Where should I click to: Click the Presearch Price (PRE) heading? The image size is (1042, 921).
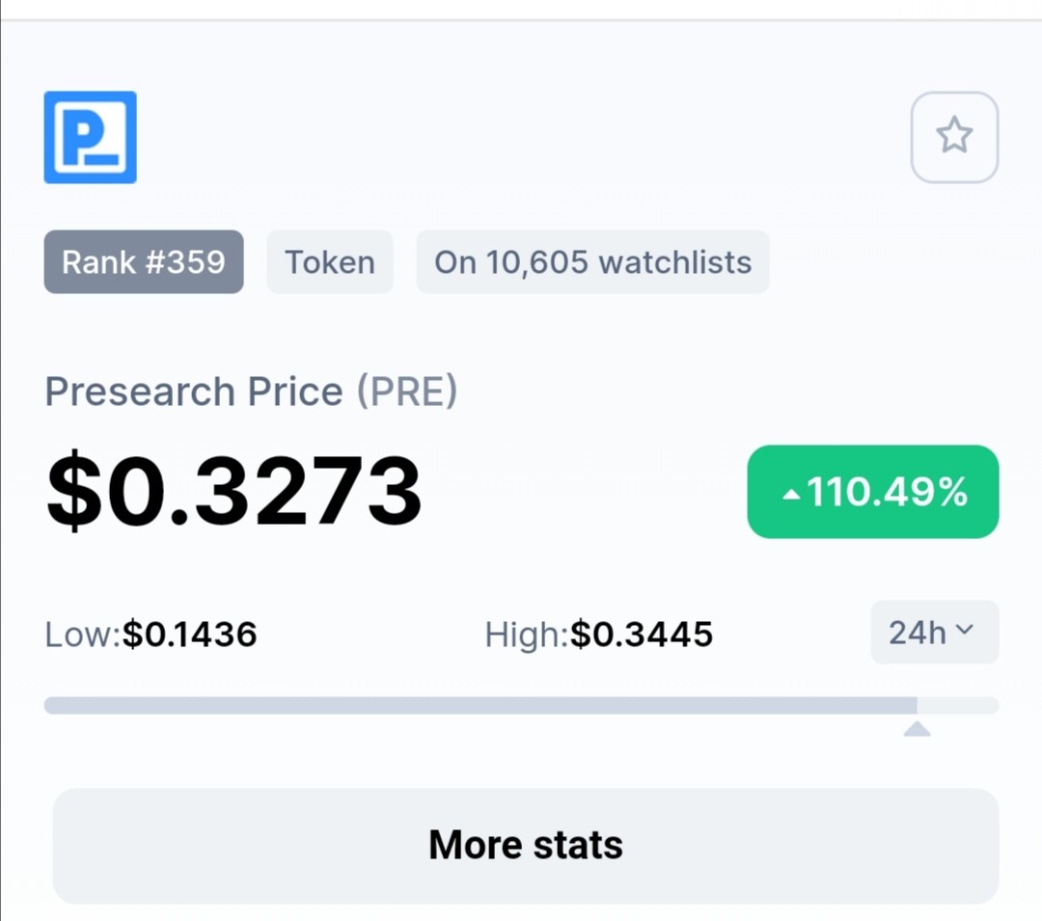click(x=251, y=392)
